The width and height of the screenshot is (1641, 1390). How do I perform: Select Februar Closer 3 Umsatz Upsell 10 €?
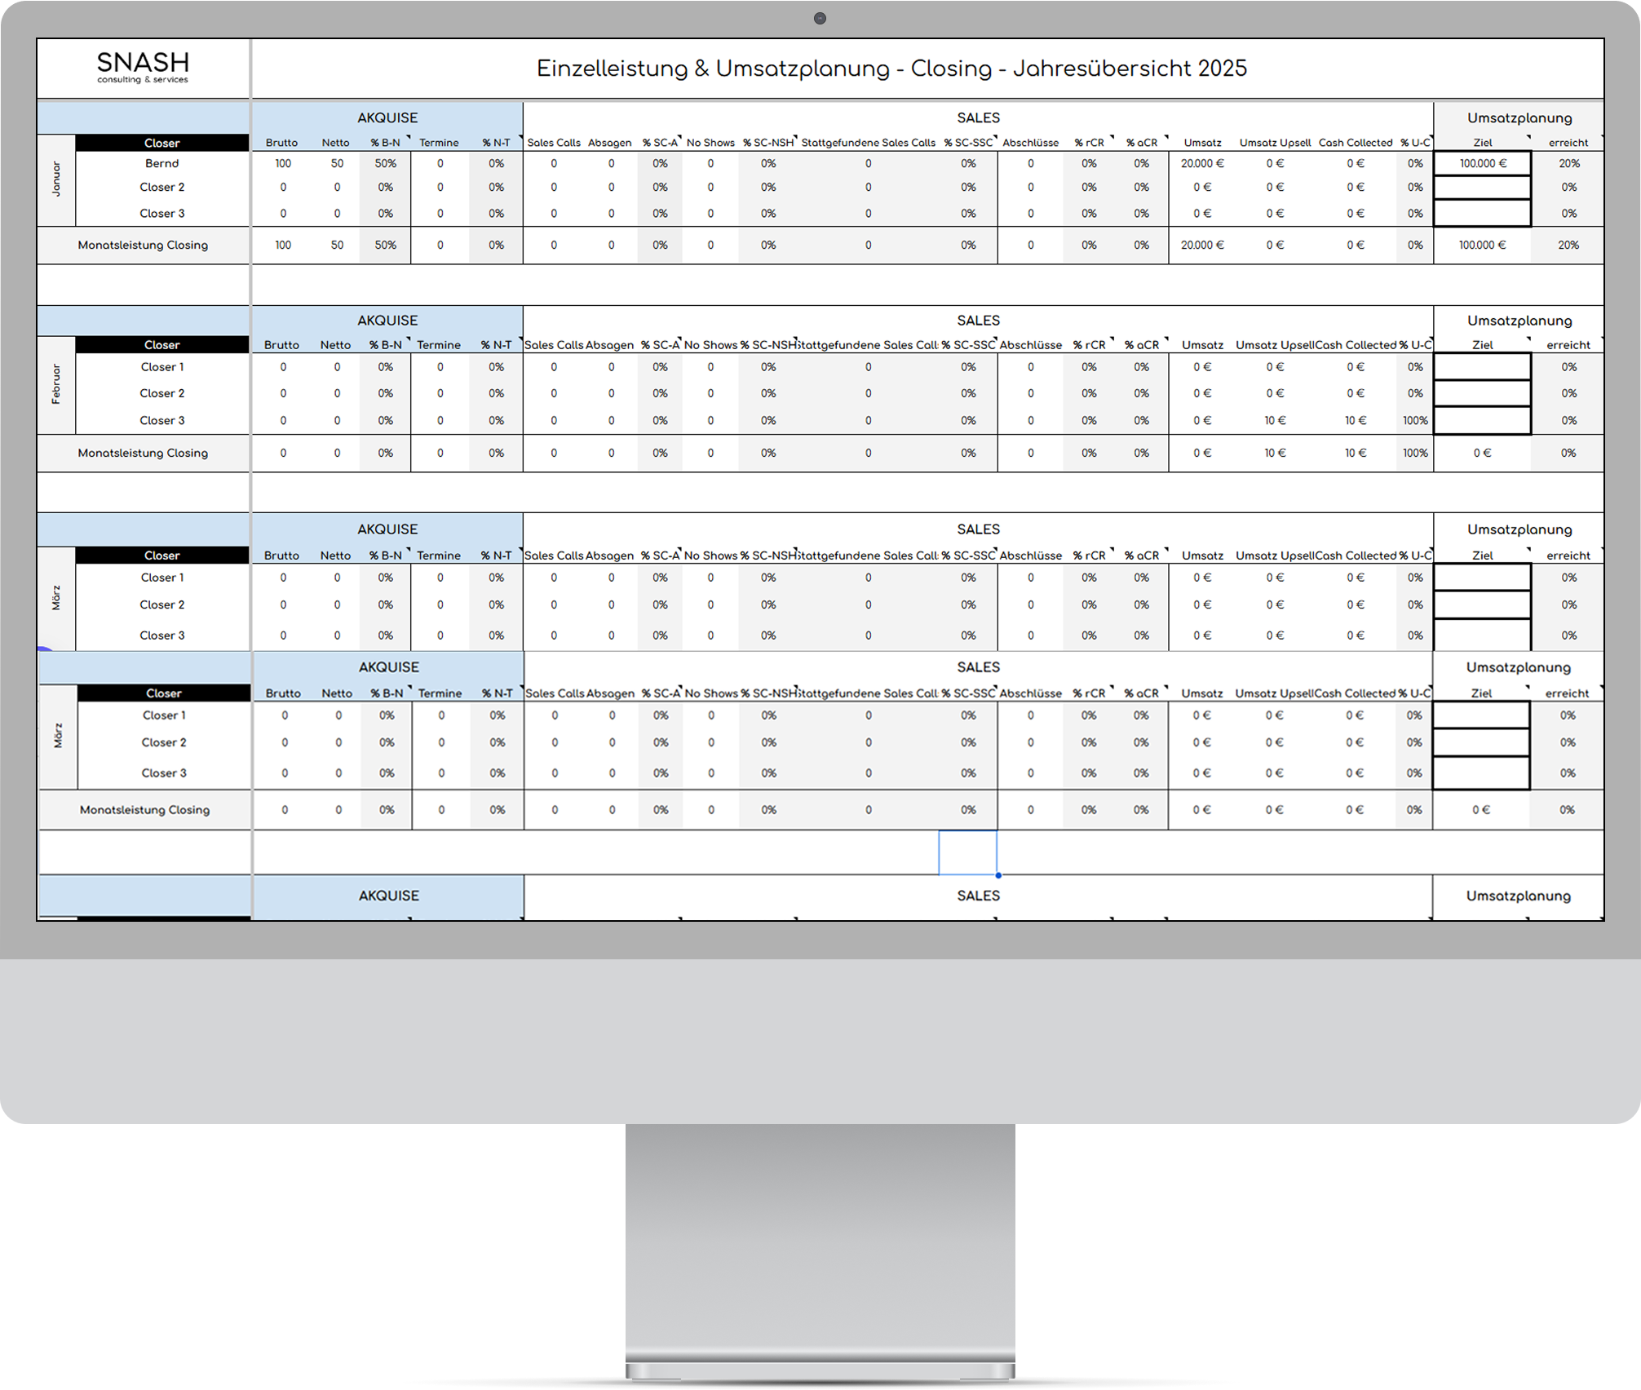tap(1275, 420)
